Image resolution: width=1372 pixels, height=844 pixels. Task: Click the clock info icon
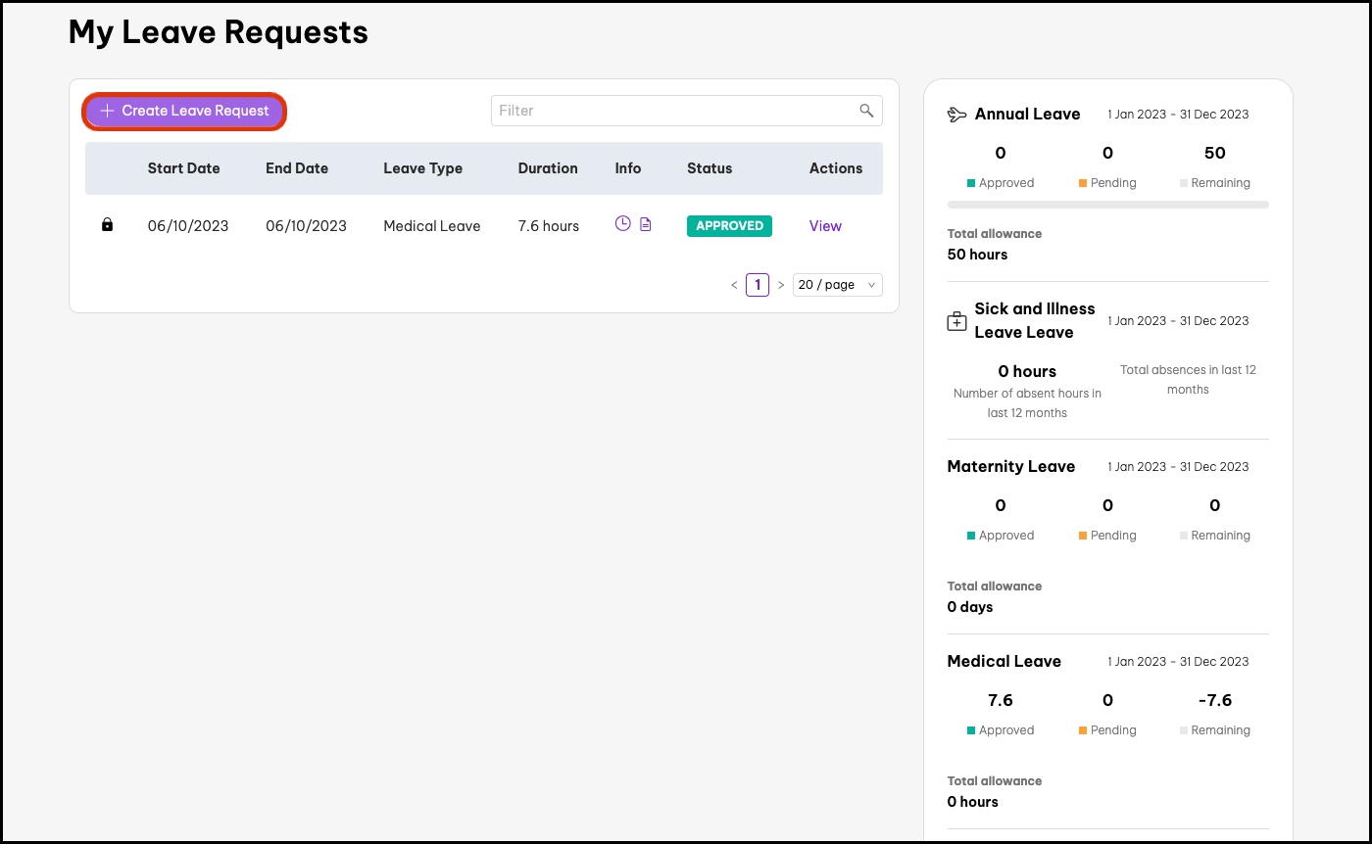[622, 224]
